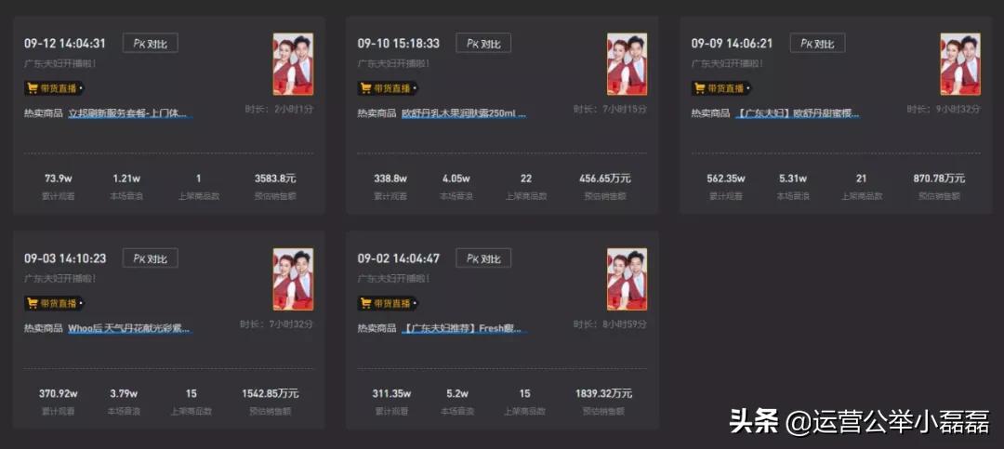Click the 带货直播 cart badge on 09-10 card
Image resolution: width=1004 pixels, height=449 pixels.
[x=388, y=87]
